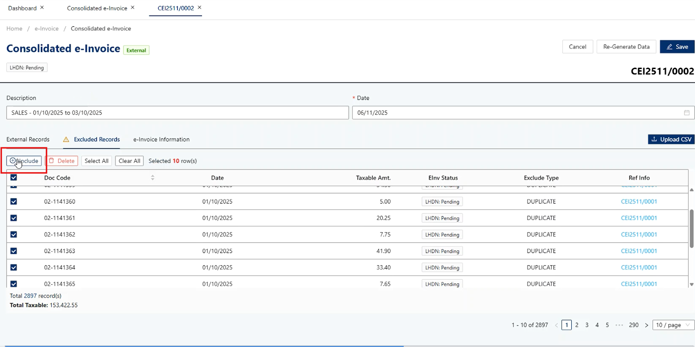This screenshot has width=695, height=347.
Task: Open the 10 / page size dropdown
Action: [x=673, y=325]
